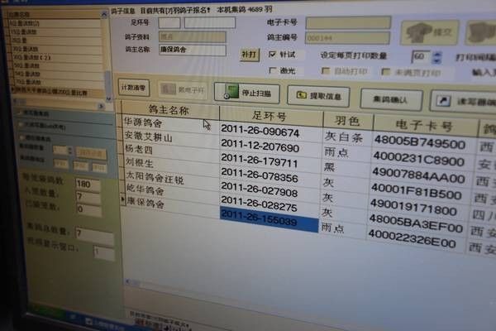Click card number 49007884AA00
The image size is (496, 331).
point(418,175)
